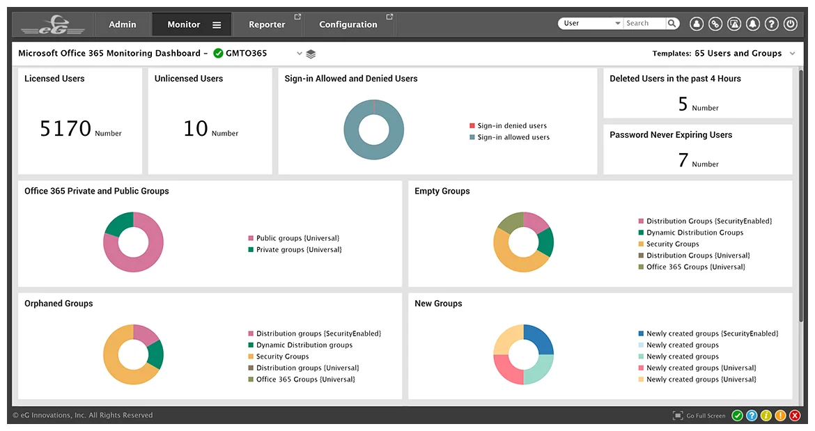Expand the Templates dropdown chevron
This screenshot has width=815, height=431.
pyautogui.click(x=792, y=54)
